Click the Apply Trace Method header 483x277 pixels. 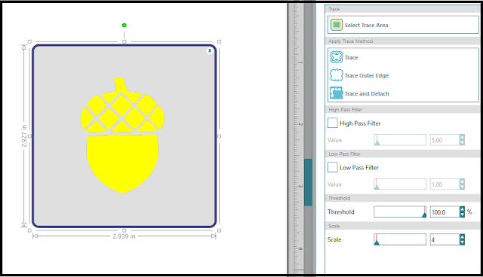pos(403,41)
